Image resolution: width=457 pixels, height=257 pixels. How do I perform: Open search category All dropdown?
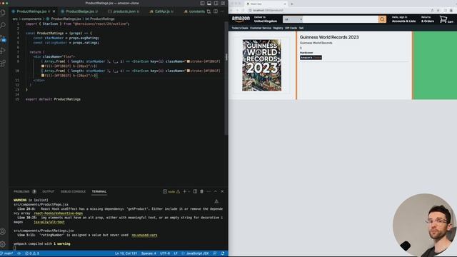pyautogui.click(x=293, y=19)
